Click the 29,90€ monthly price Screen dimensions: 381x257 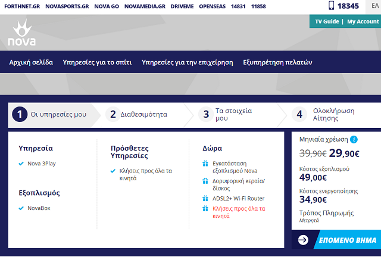pos(344,153)
